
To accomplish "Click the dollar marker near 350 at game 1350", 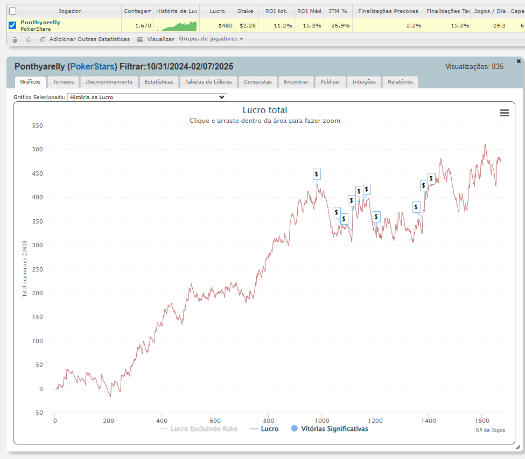I will click(416, 207).
